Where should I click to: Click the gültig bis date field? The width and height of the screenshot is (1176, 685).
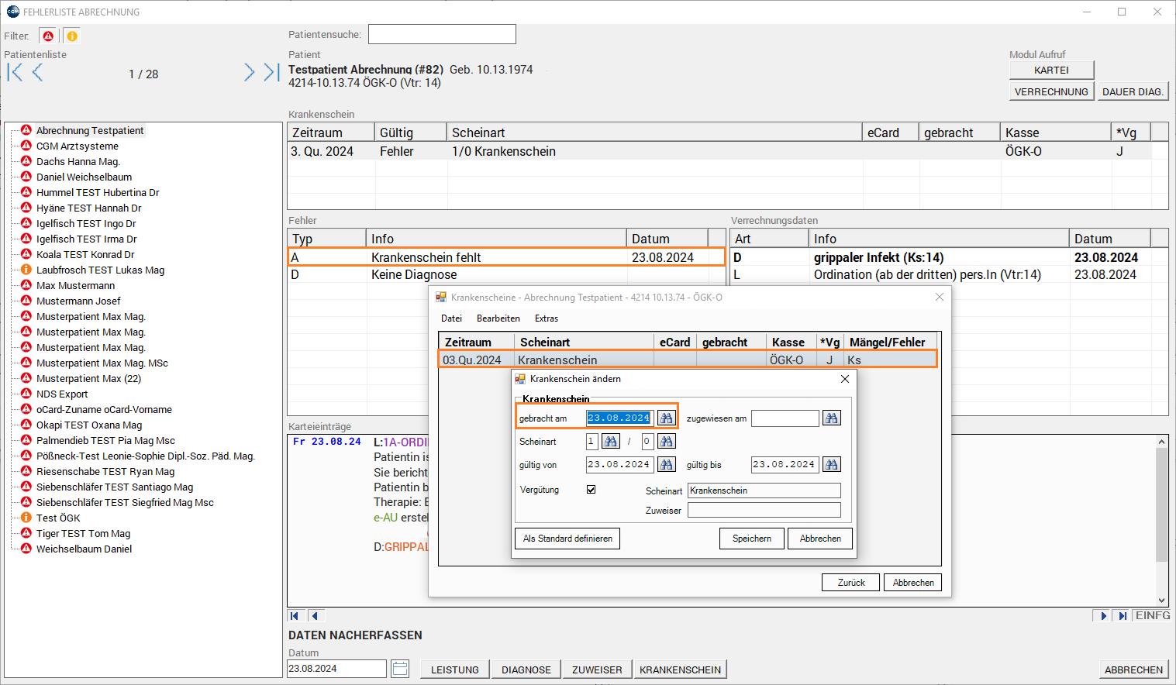(x=785, y=464)
